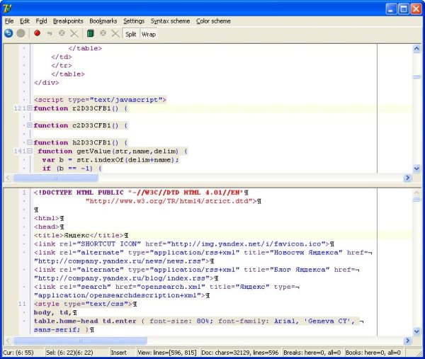Viewport: 425px width, 359px height.
Task: Click the bottom pane scroll-down arrow
Action: tap(416, 331)
